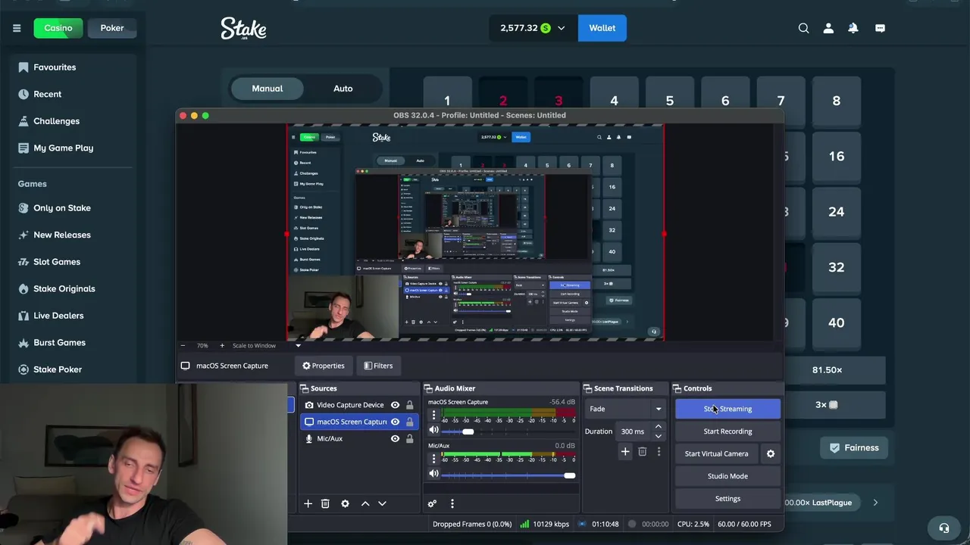Click the Stop Streaming button
This screenshot has width=970, height=545.
(x=727, y=409)
